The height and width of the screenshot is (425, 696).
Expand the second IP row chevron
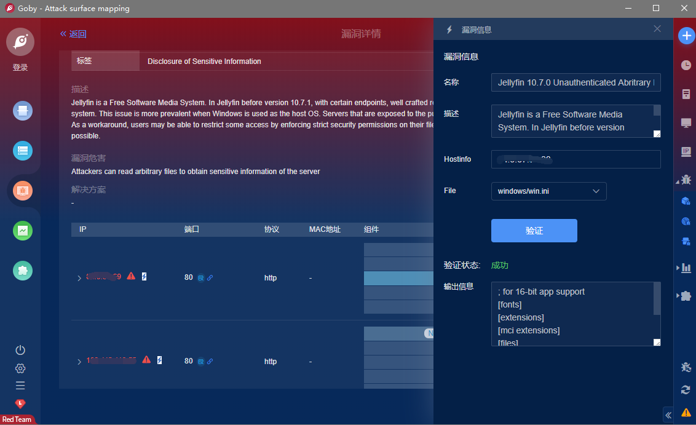point(79,362)
